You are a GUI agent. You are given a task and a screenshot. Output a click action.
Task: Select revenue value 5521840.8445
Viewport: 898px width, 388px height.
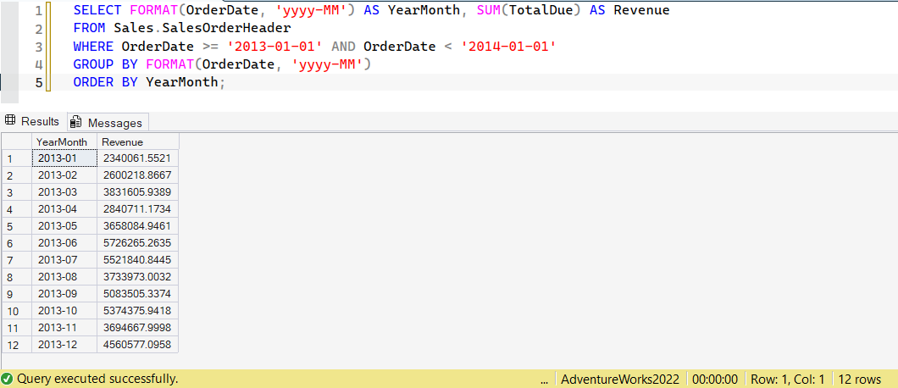pyautogui.click(x=138, y=260)
